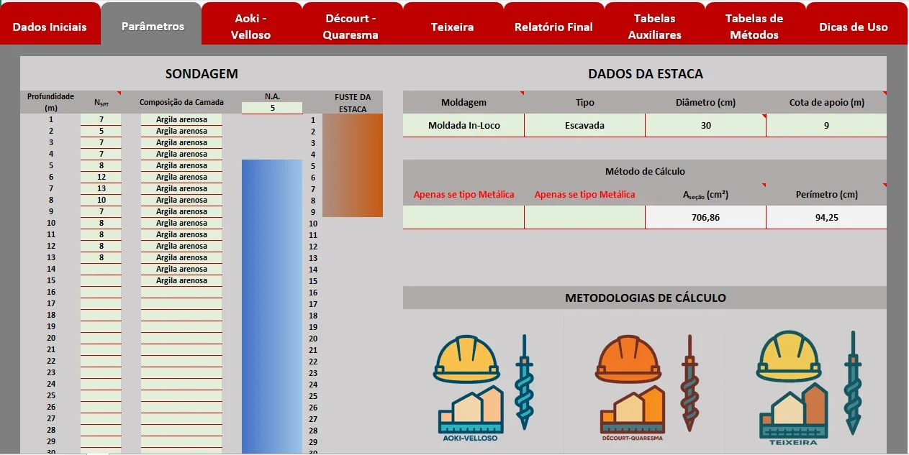Image resolution: width=909 pixels, height=455 pixels.
Task: Select empty composition cell at depth 20
Action: 181,338
